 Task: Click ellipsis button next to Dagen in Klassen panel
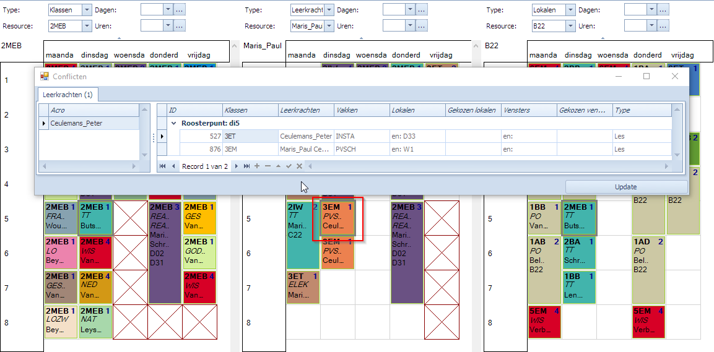pyautogui.click(x=180, y=9)
